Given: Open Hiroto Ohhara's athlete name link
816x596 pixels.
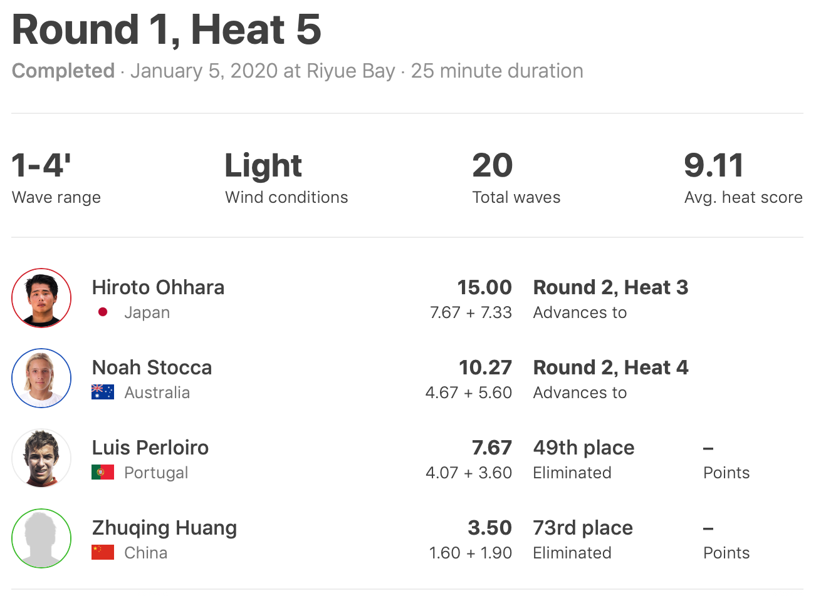Looking at the screenshot, I should click(x=158, y=287).
